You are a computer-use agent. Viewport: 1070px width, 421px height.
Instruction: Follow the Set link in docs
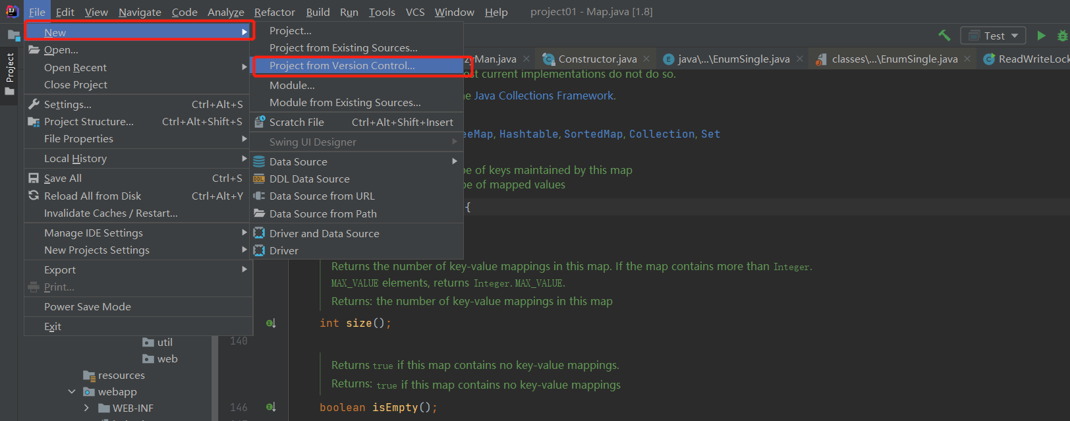tap(710, 134)
